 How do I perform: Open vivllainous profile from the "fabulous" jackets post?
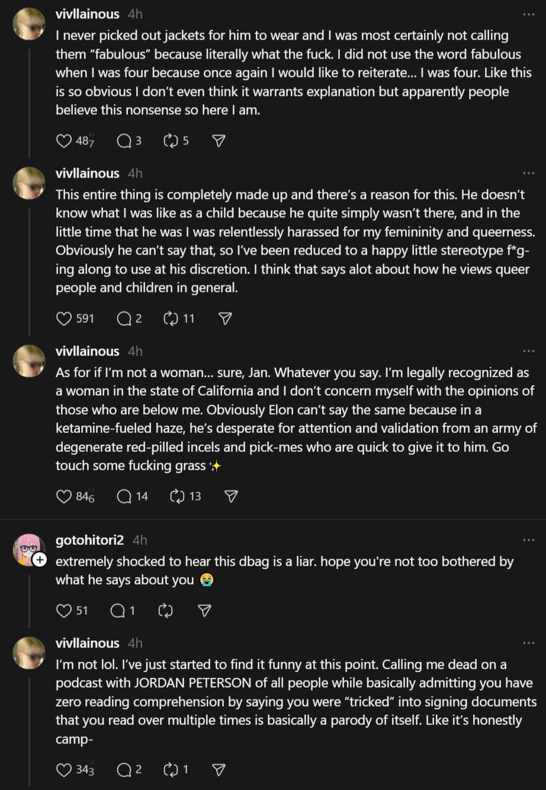point(87,14)
